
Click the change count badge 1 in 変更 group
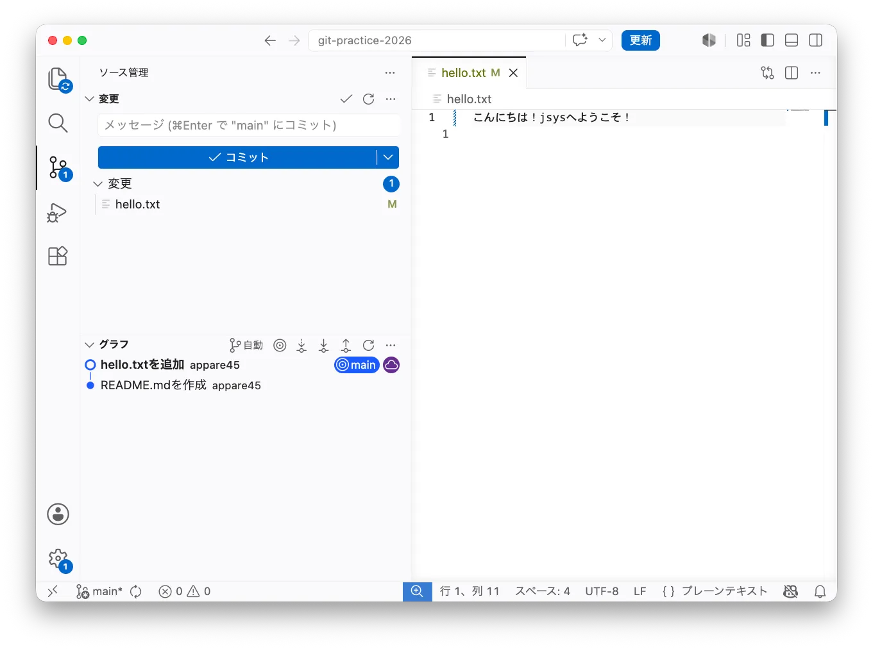click(391, 184)
